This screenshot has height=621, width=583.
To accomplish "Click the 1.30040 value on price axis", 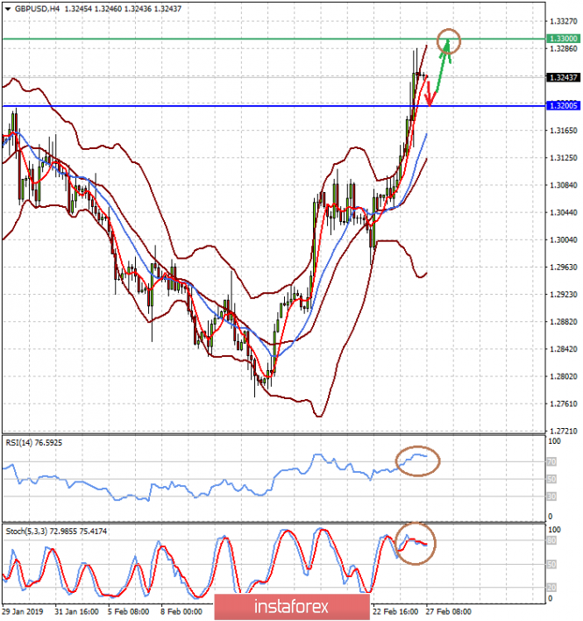I will tap(562, 239).
